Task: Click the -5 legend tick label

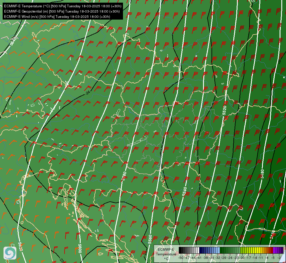Action: [x=273, y=258]
